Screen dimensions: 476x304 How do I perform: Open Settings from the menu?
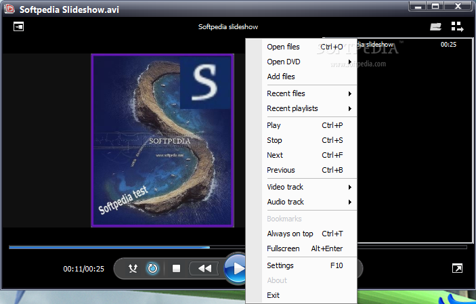point(309,265)
